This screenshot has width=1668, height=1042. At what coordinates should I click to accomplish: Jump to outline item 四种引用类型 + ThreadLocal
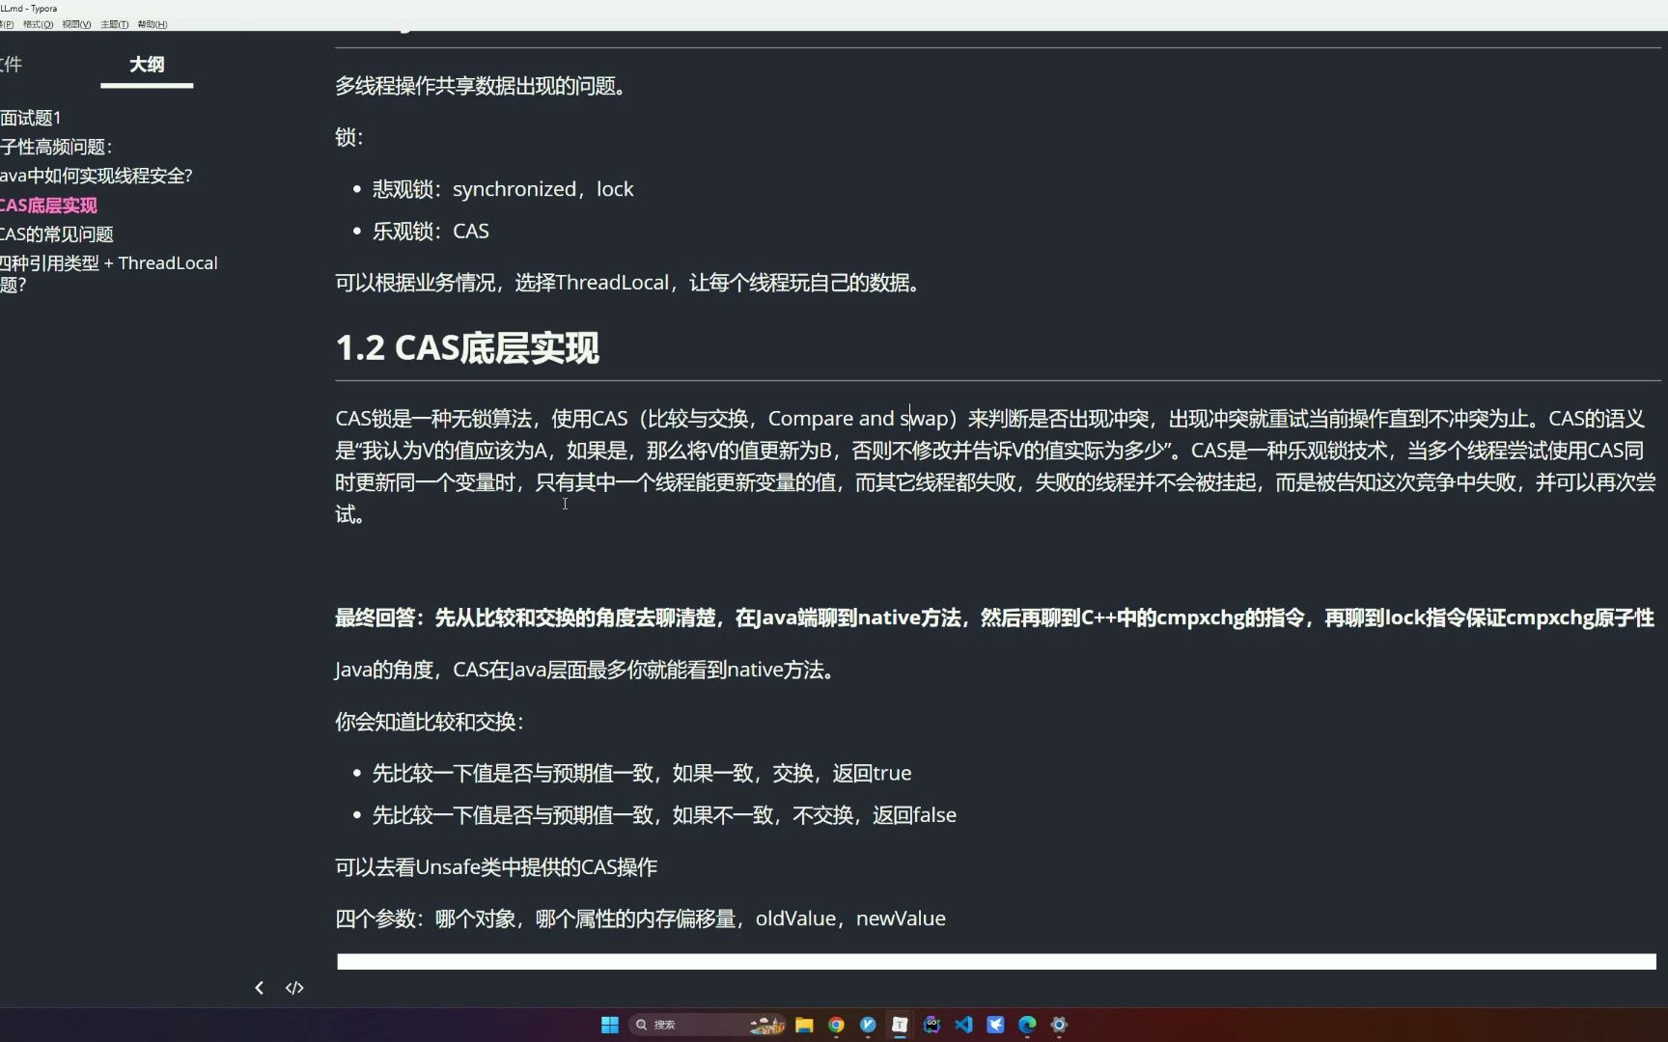(109, 273)
